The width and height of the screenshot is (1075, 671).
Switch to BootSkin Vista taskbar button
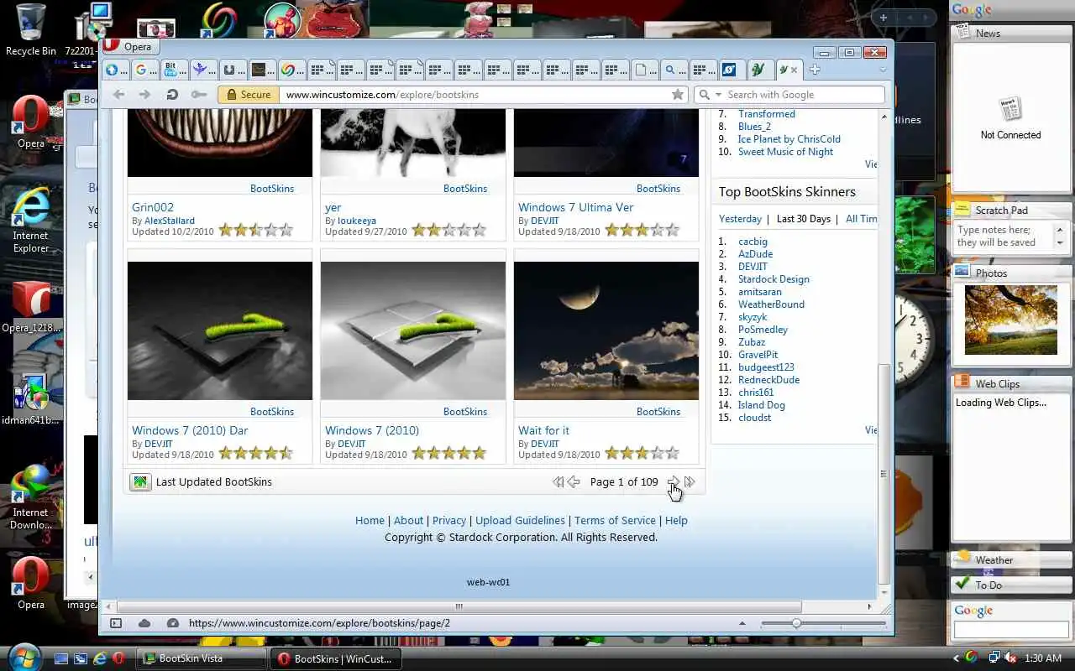[202, 658]
